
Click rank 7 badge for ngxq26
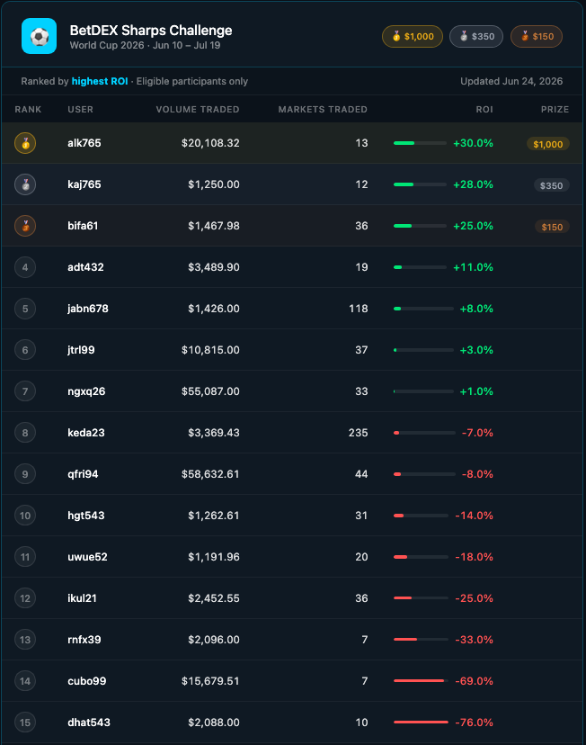point(25,391)
